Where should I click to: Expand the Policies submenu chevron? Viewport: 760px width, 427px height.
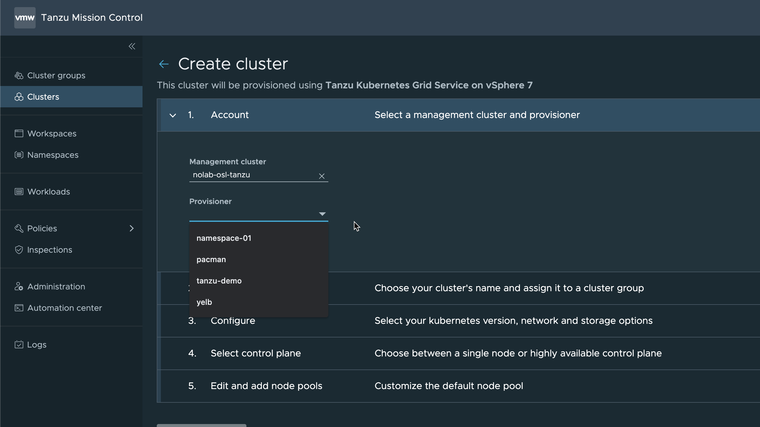pyautogui.click(x=132, y=228)
